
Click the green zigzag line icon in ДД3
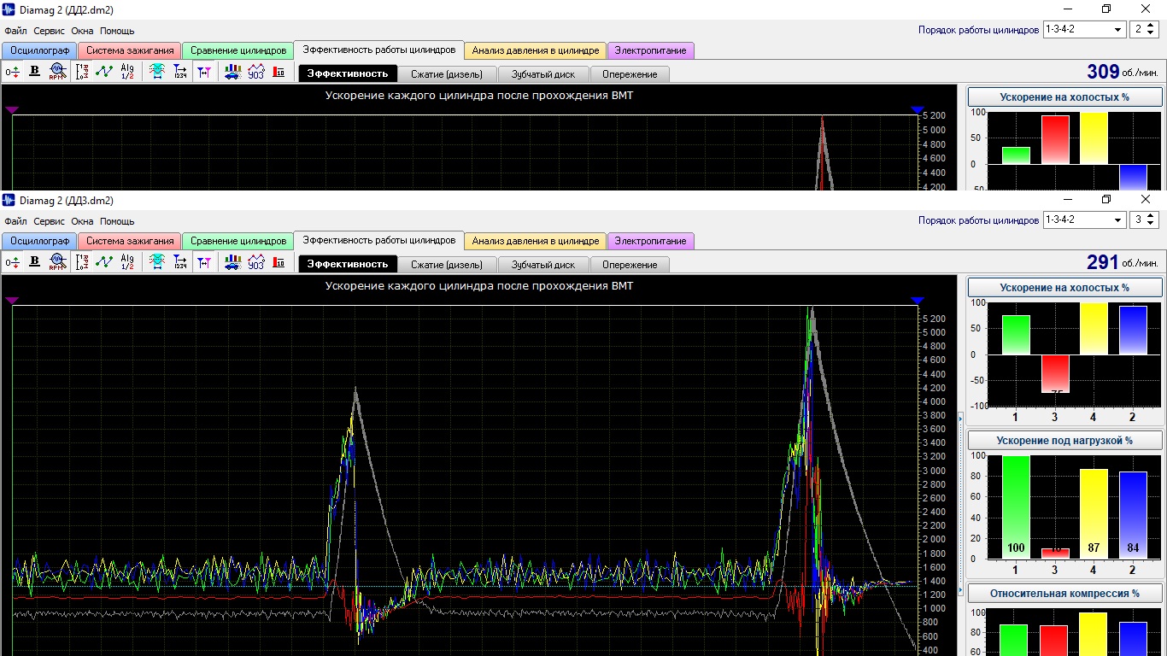tap(104, 263)
